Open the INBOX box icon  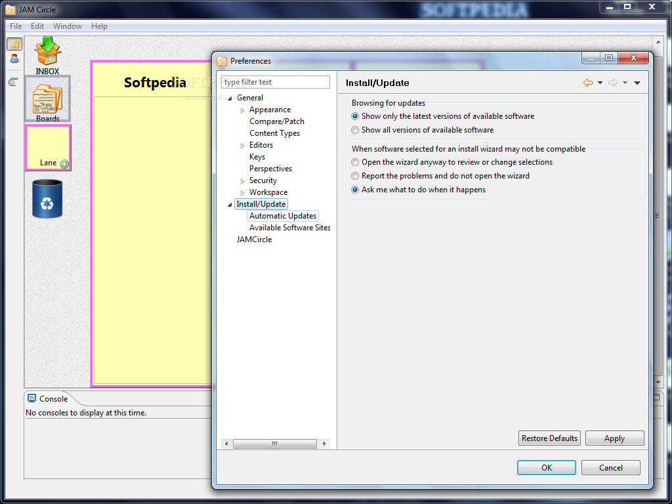pyautogui.click(x=47, y=51)
